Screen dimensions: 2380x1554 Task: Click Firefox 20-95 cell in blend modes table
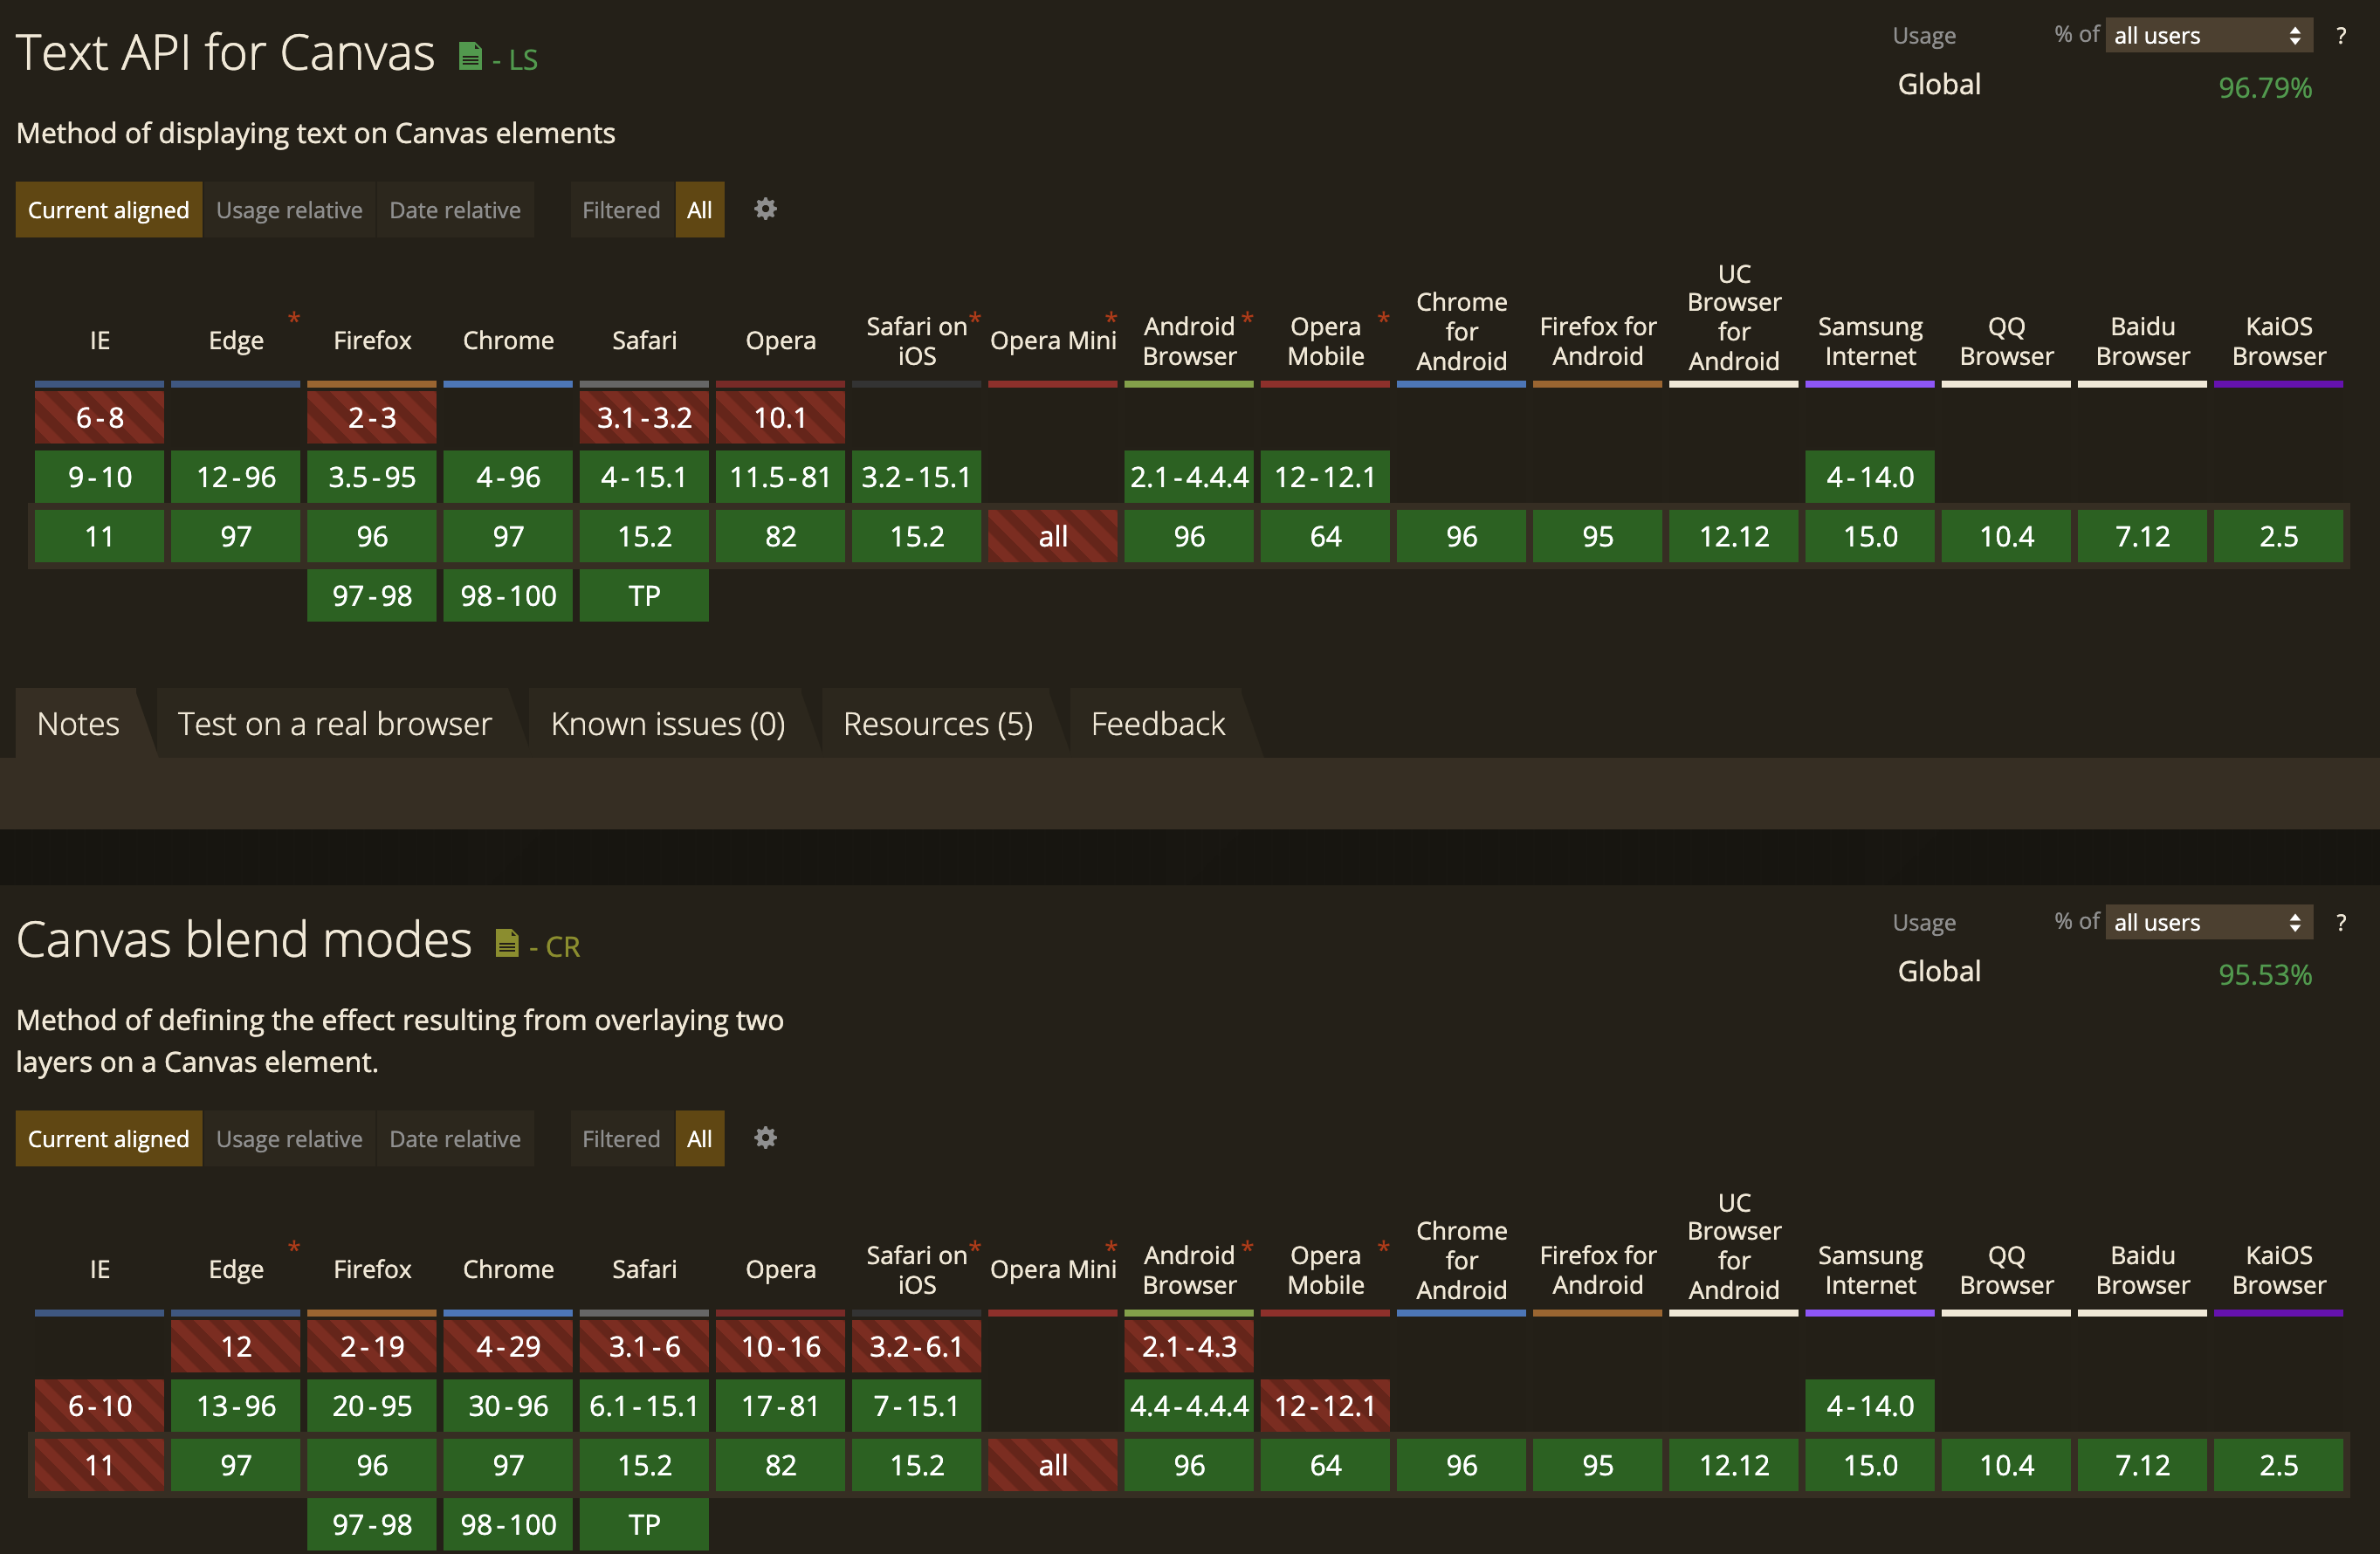372,1406
